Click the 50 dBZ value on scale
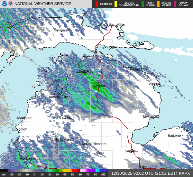This screenshot has height=177, width=193. pos(73,175)
